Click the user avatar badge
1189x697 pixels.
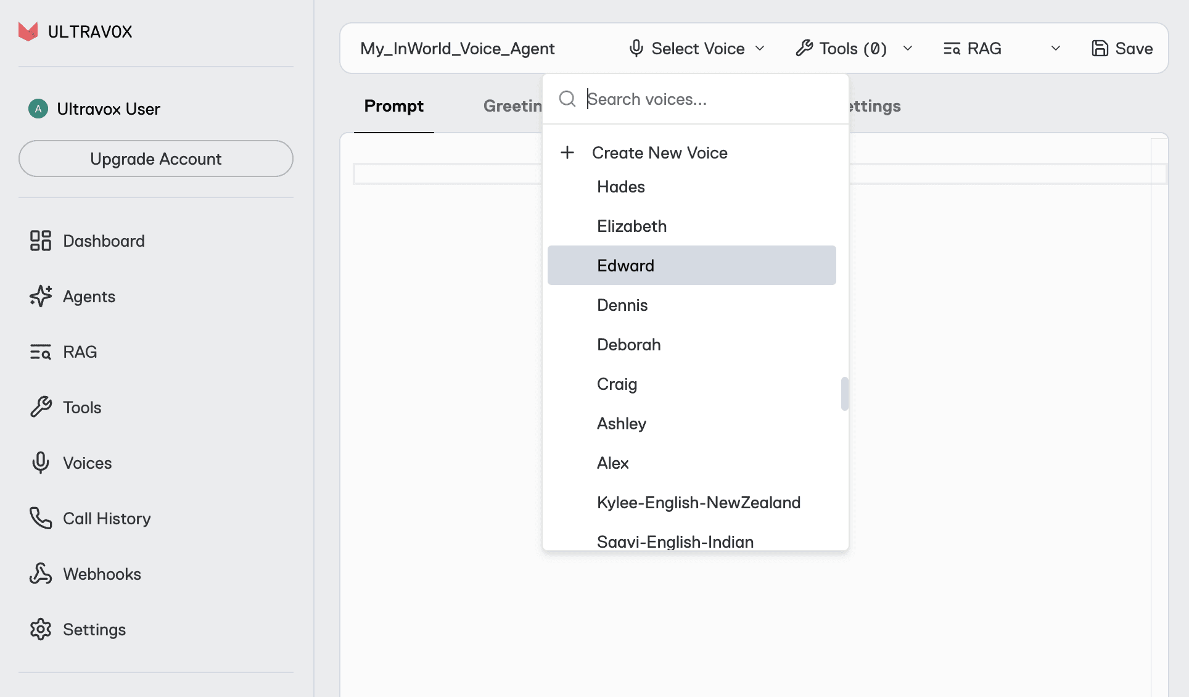38,109
